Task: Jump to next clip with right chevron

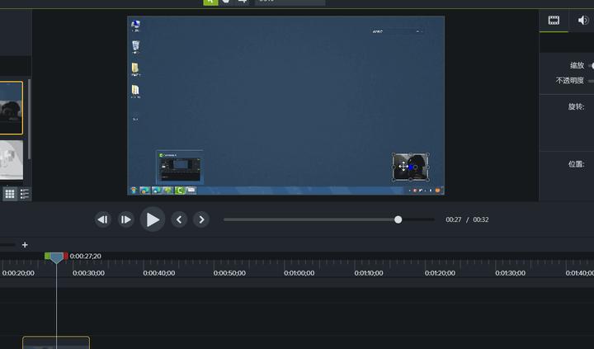Action: pyautogui.click(x=201, y=219)
